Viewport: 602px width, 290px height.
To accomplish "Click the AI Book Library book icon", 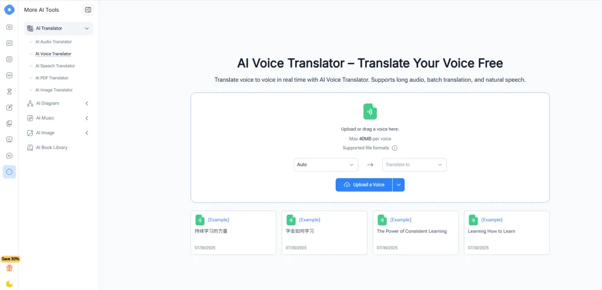I will (30, 148).
